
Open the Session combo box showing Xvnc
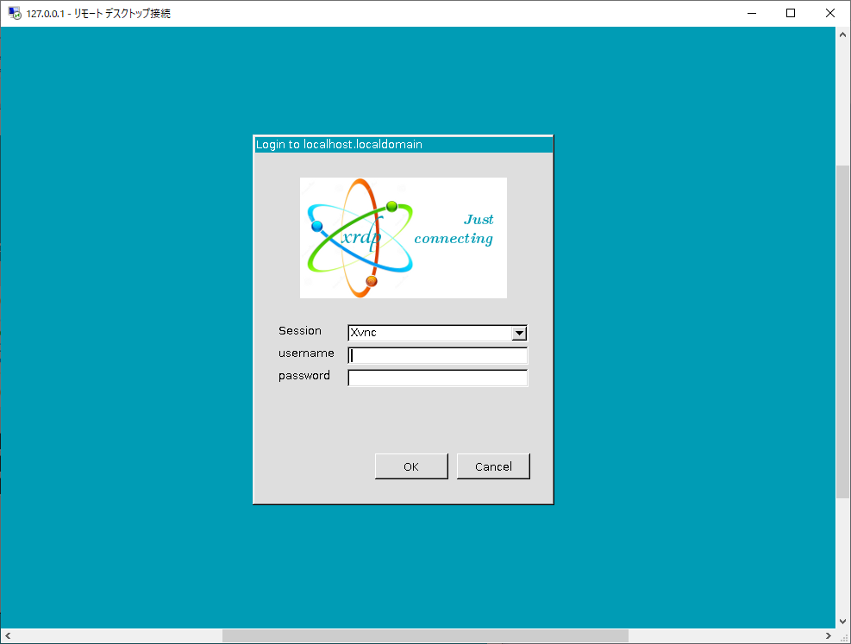[430, 333]
